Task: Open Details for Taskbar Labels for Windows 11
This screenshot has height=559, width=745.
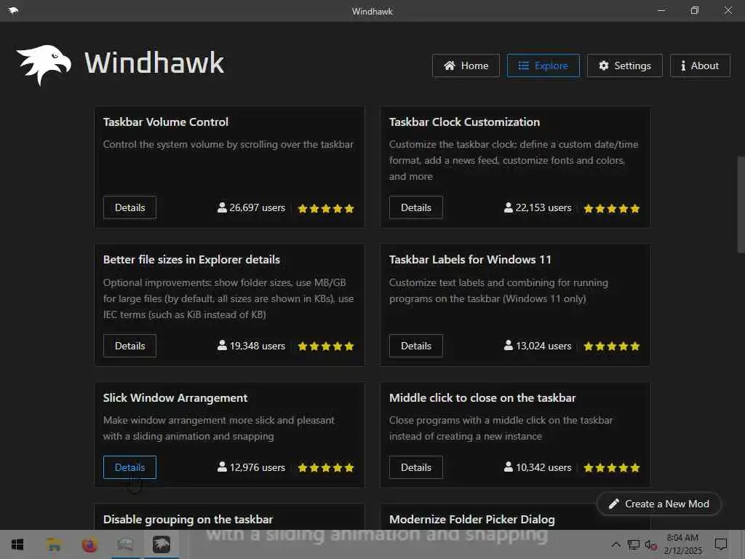Action: pyautogui.click(x=415, y=346)
